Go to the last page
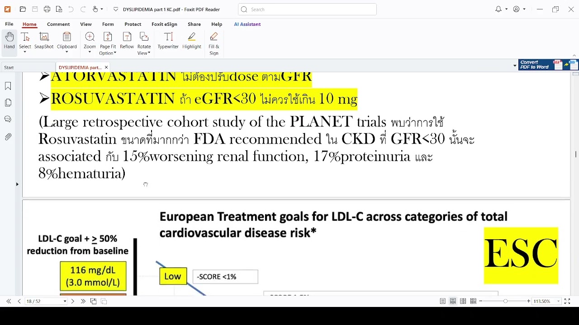This screenshot has height=325, width=579. click(x=83, y=301)
